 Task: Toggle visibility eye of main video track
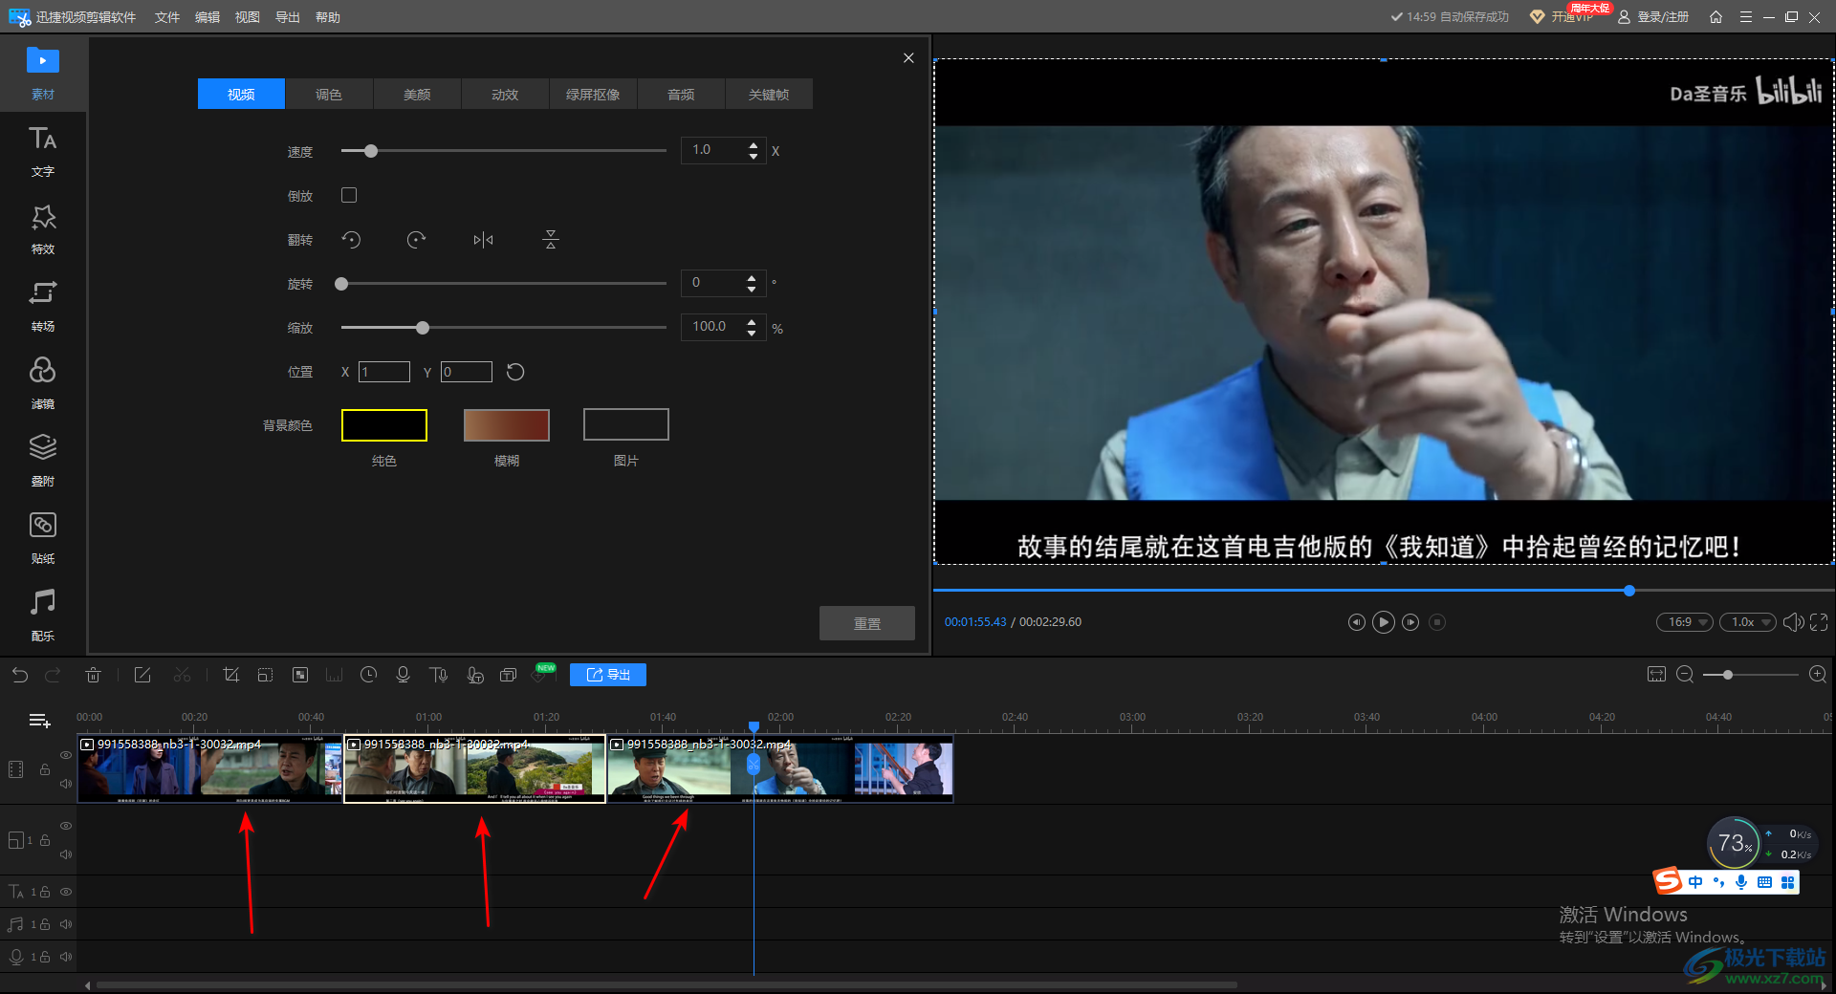[66, 755]
